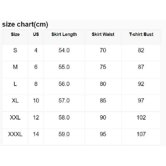The height and width of the screenshot is (166, 166).
Task: Click the Size column header
Action: click(x=15, y=35)
